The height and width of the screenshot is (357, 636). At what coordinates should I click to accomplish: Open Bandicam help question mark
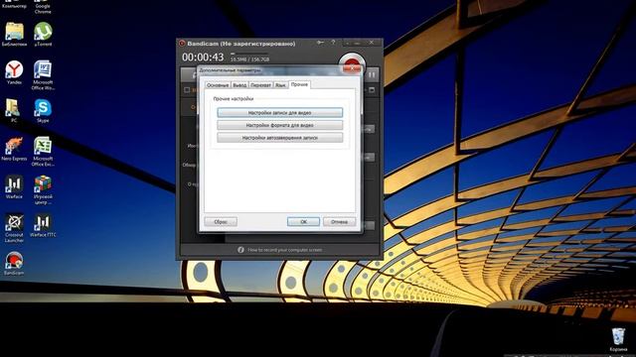[333, 42]
